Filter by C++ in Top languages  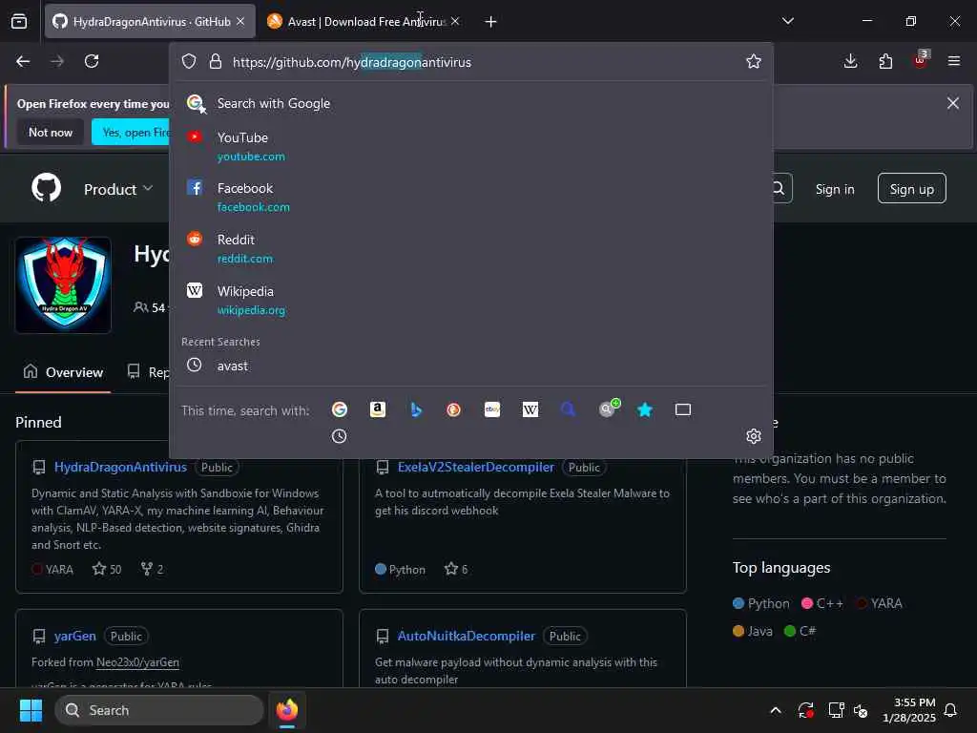point(822,603)
